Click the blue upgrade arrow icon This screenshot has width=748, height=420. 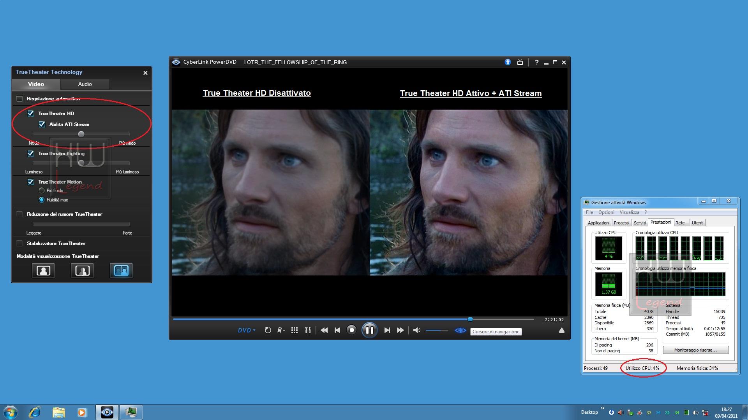(508, 62)
